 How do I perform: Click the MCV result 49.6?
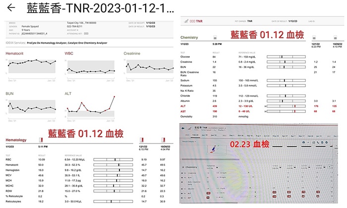click(x=41, y=175)
